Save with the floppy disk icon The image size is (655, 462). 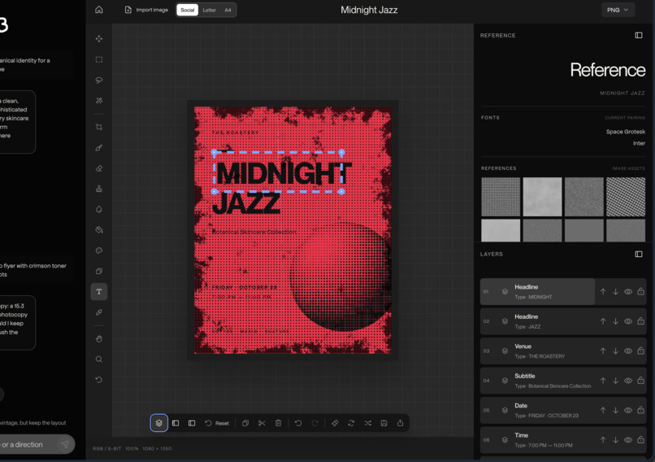coord(384,423)
